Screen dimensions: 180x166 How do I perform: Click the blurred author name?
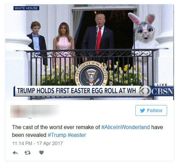(x=43, y=111)
